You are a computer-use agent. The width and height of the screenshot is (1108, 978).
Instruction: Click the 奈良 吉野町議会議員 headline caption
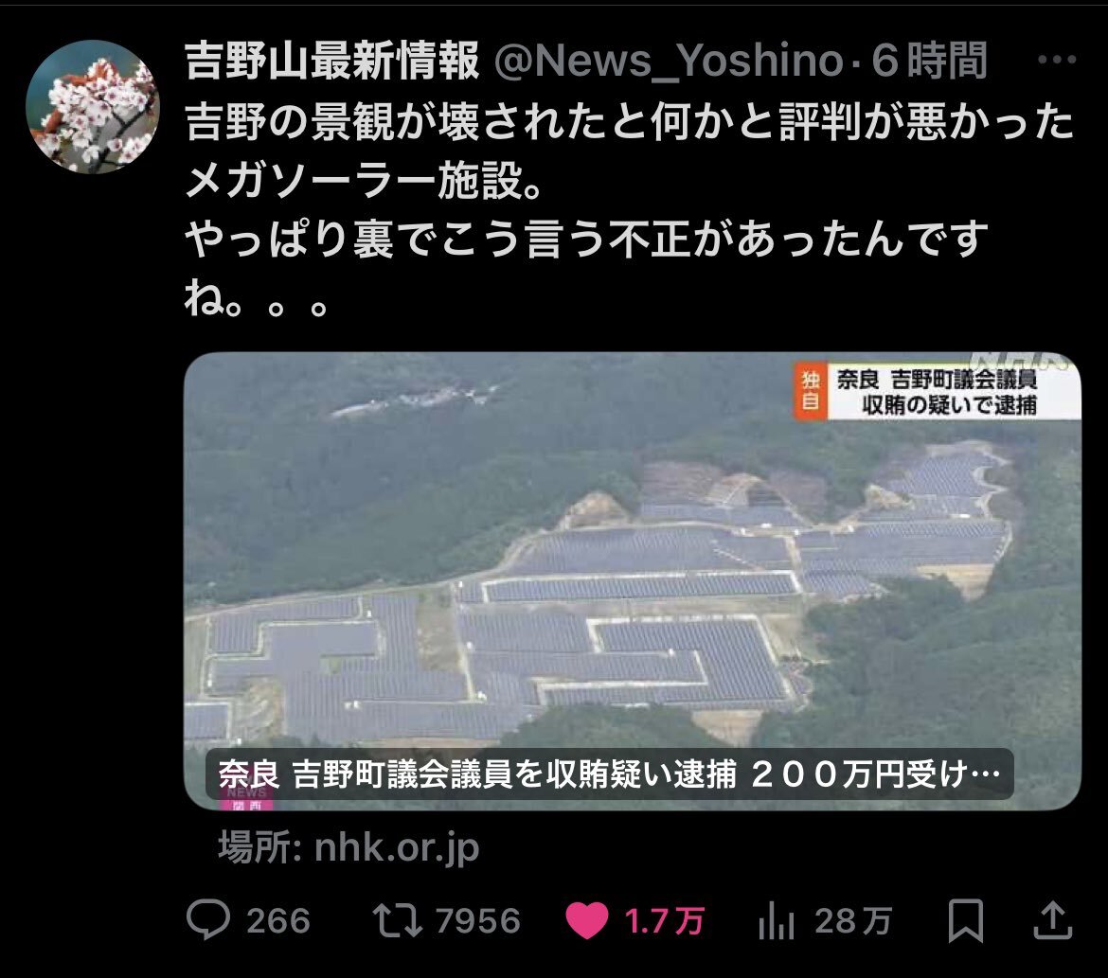click(x=609, y=774)
